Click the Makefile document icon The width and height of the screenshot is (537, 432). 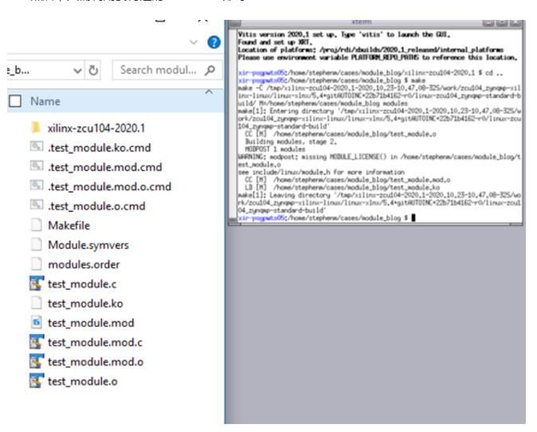[x=35, y=226]
